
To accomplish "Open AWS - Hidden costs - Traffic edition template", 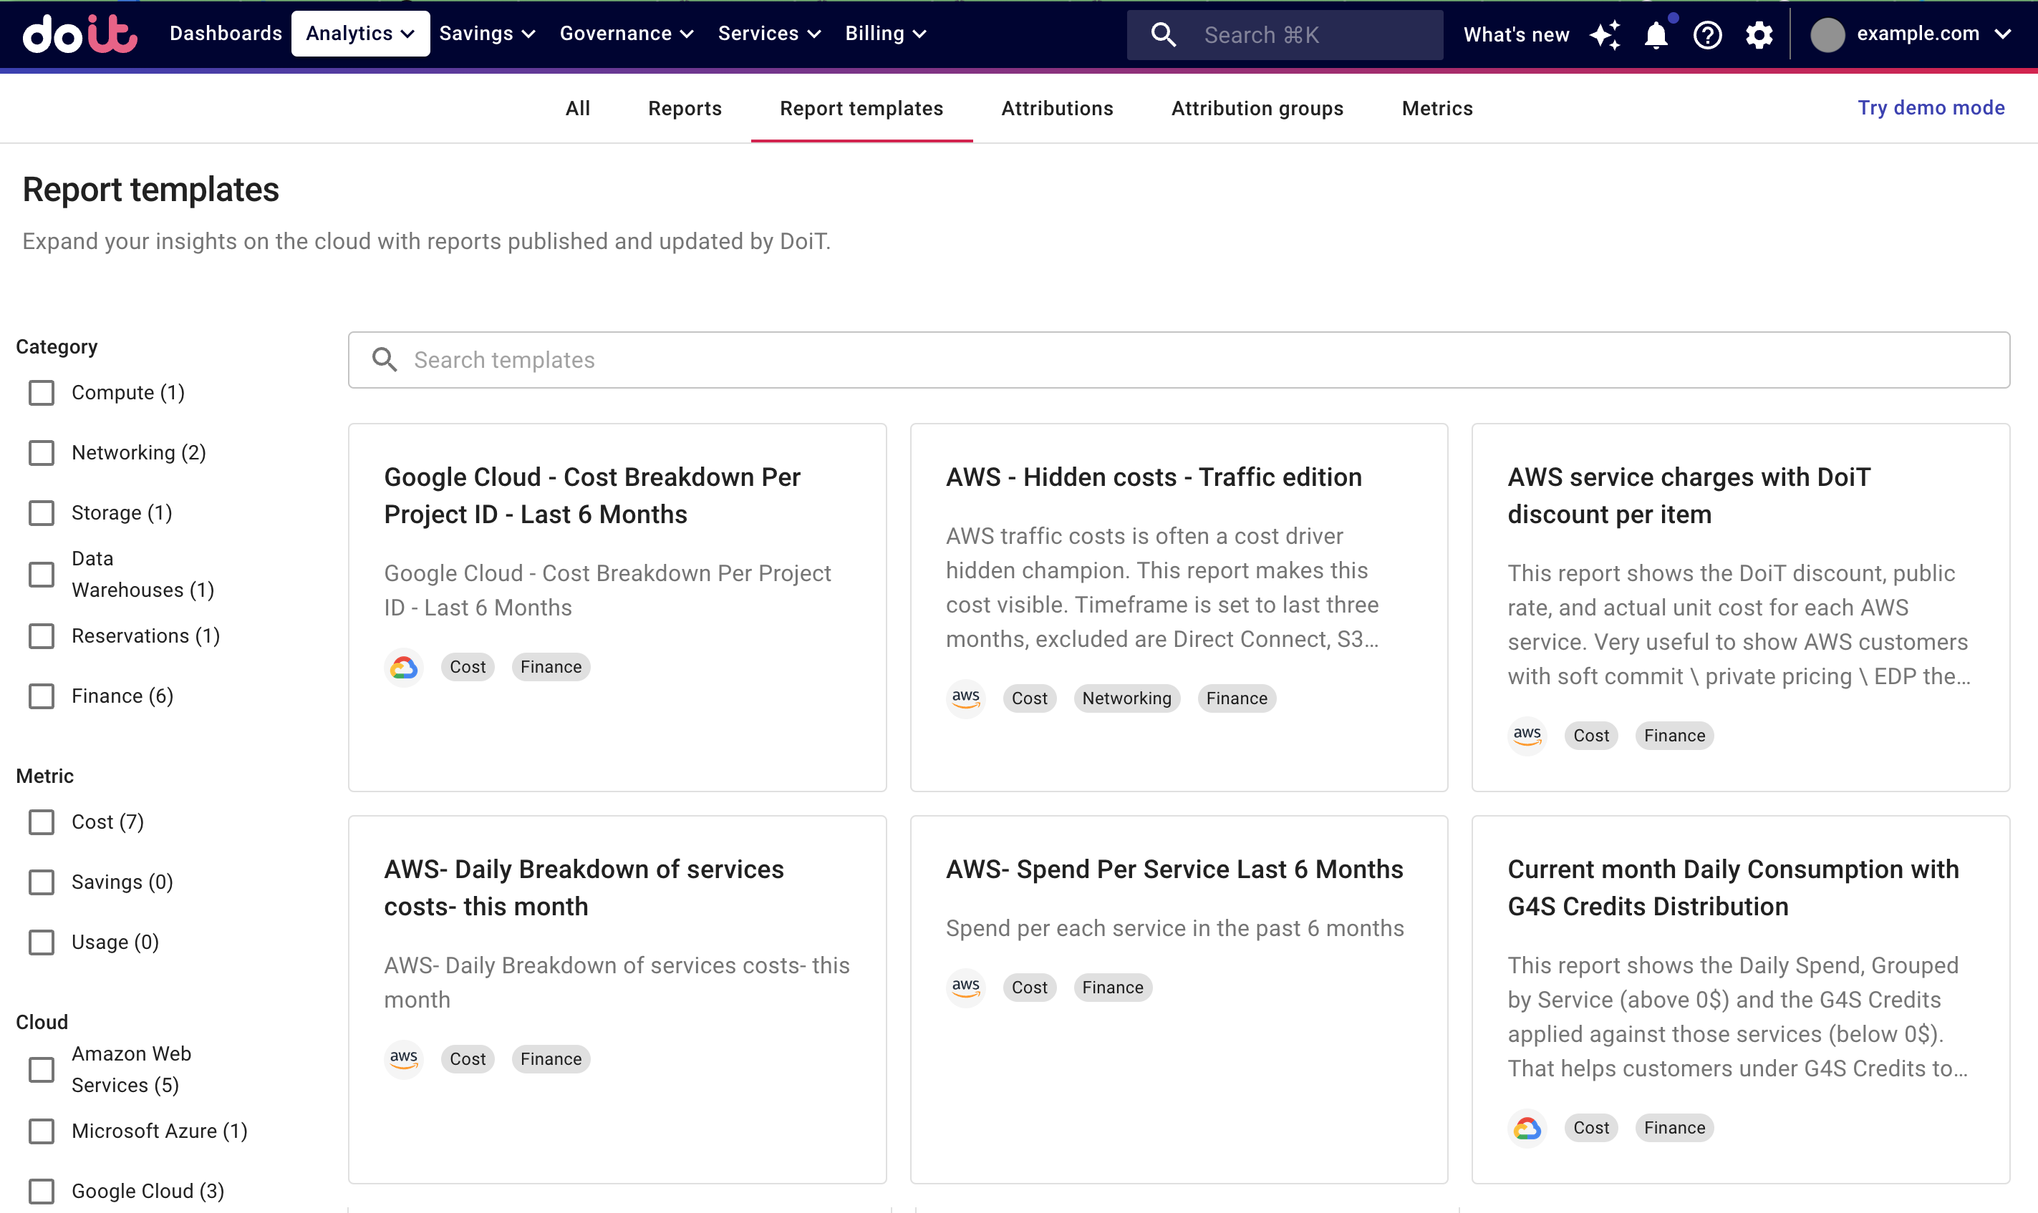I will [1179, 608].
